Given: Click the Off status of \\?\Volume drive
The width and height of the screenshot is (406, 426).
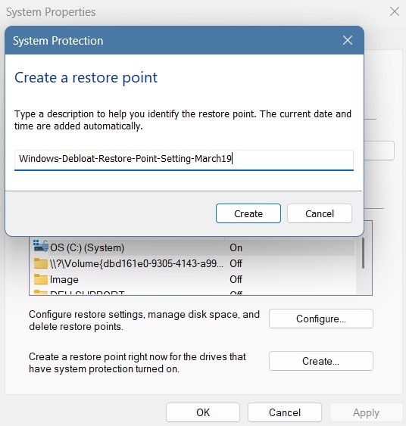Looking at the screenshot, I should [236, 263].
